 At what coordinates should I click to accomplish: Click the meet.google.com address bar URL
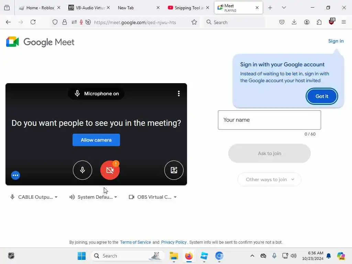pyautogui.click(x=135, y=22)
